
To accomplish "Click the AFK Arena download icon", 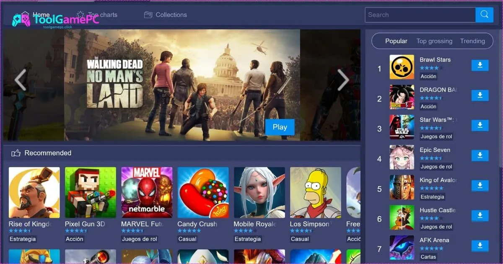I will coord(480,246).
